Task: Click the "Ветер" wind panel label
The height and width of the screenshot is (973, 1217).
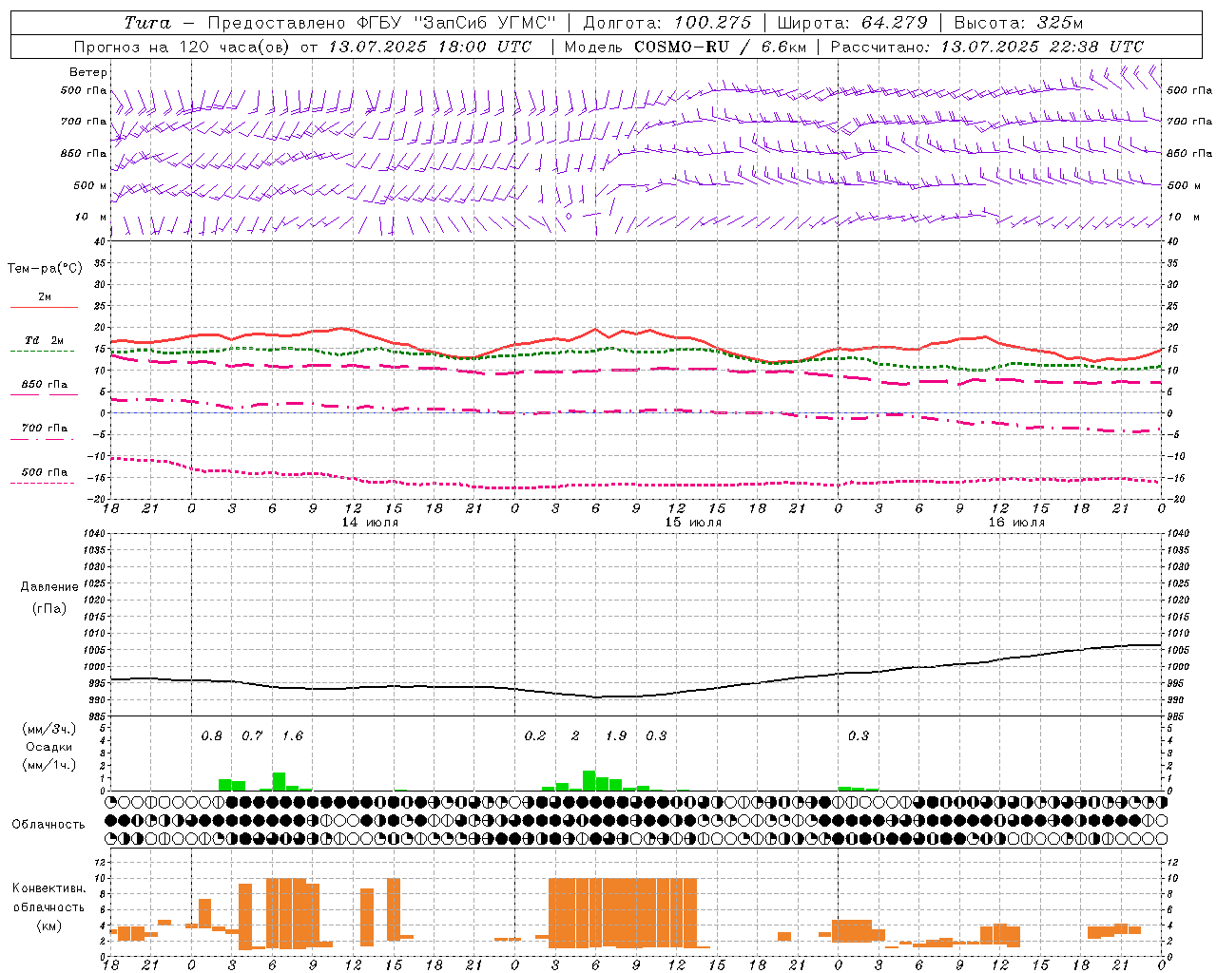Action: click(88, 72)
